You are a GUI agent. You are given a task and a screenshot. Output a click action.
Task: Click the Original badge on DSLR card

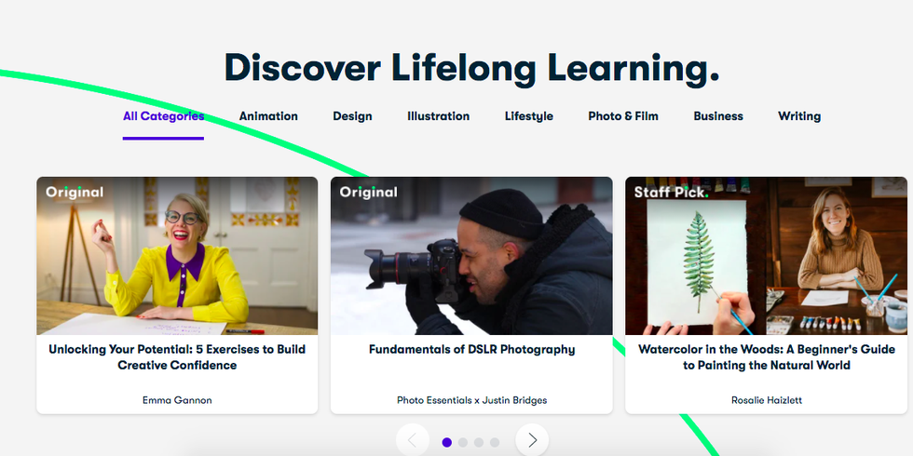[369, 192]
